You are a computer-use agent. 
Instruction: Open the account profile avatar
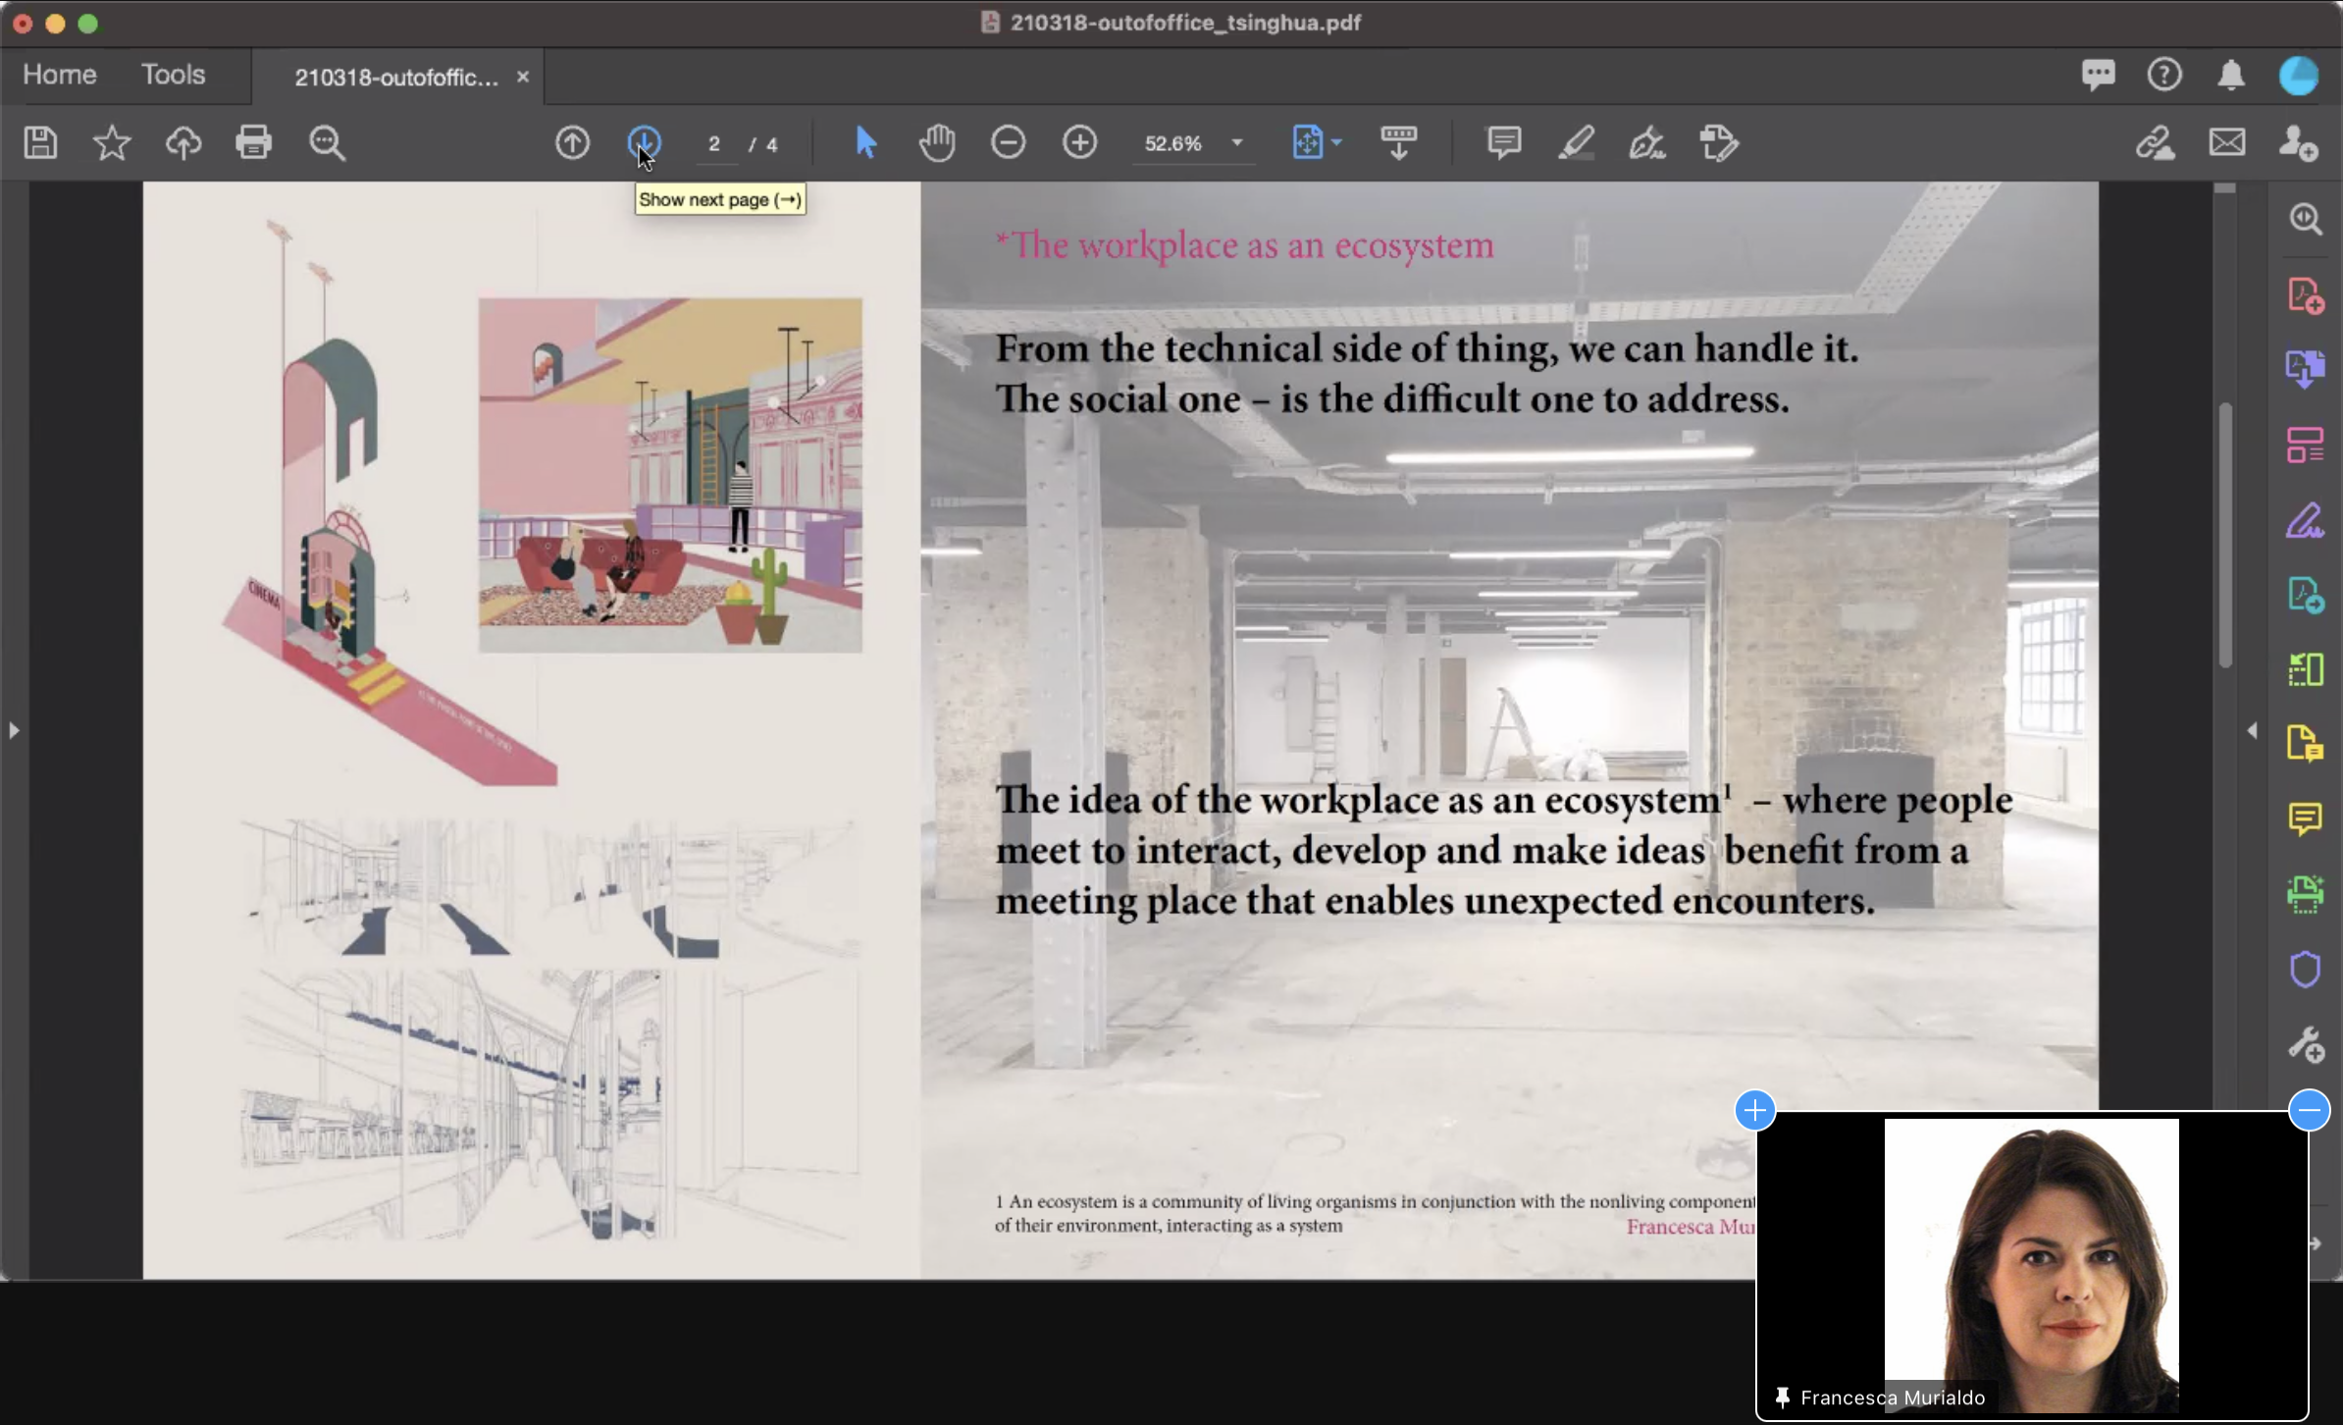tap(2299, 76)
